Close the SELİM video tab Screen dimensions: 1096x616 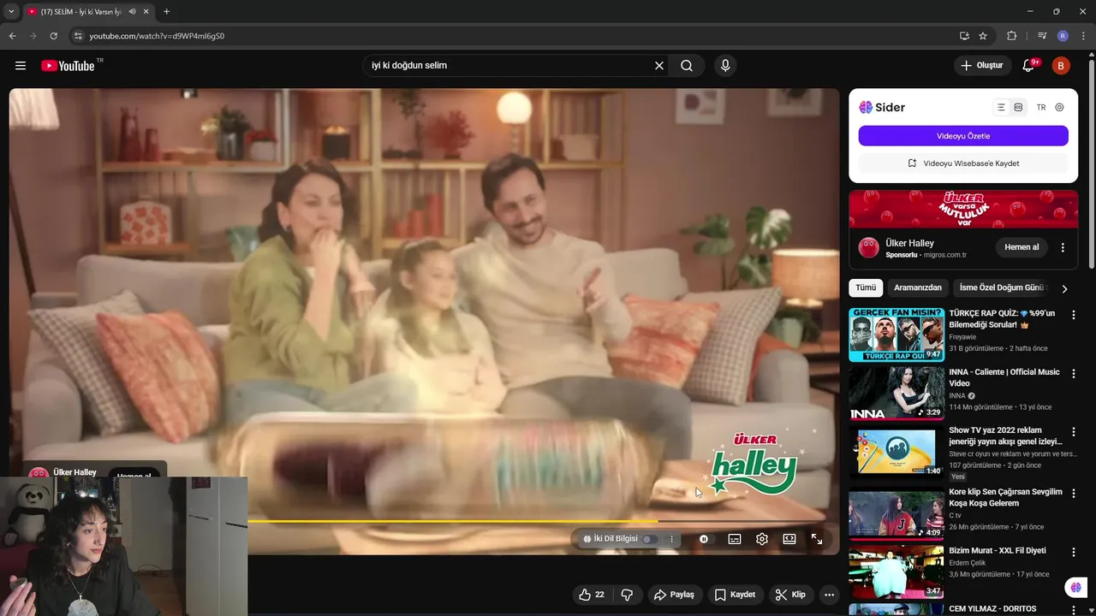(x=146, y=12)
